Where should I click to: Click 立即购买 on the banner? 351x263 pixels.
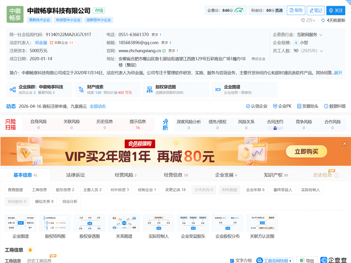click(x=306, y=151)
